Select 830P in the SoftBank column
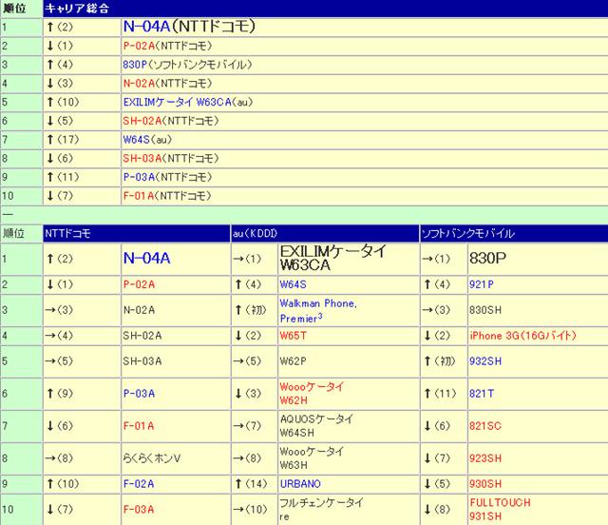This screenshot has width=608, height=525. [487, 258]
